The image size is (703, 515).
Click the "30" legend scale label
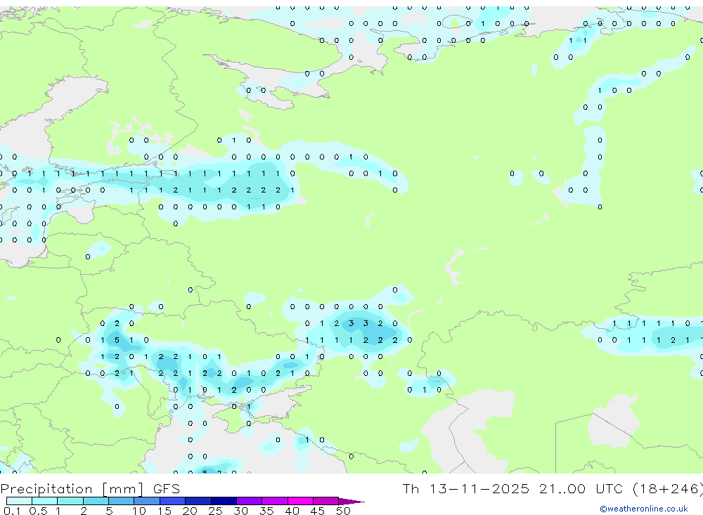tap(240, 511)
